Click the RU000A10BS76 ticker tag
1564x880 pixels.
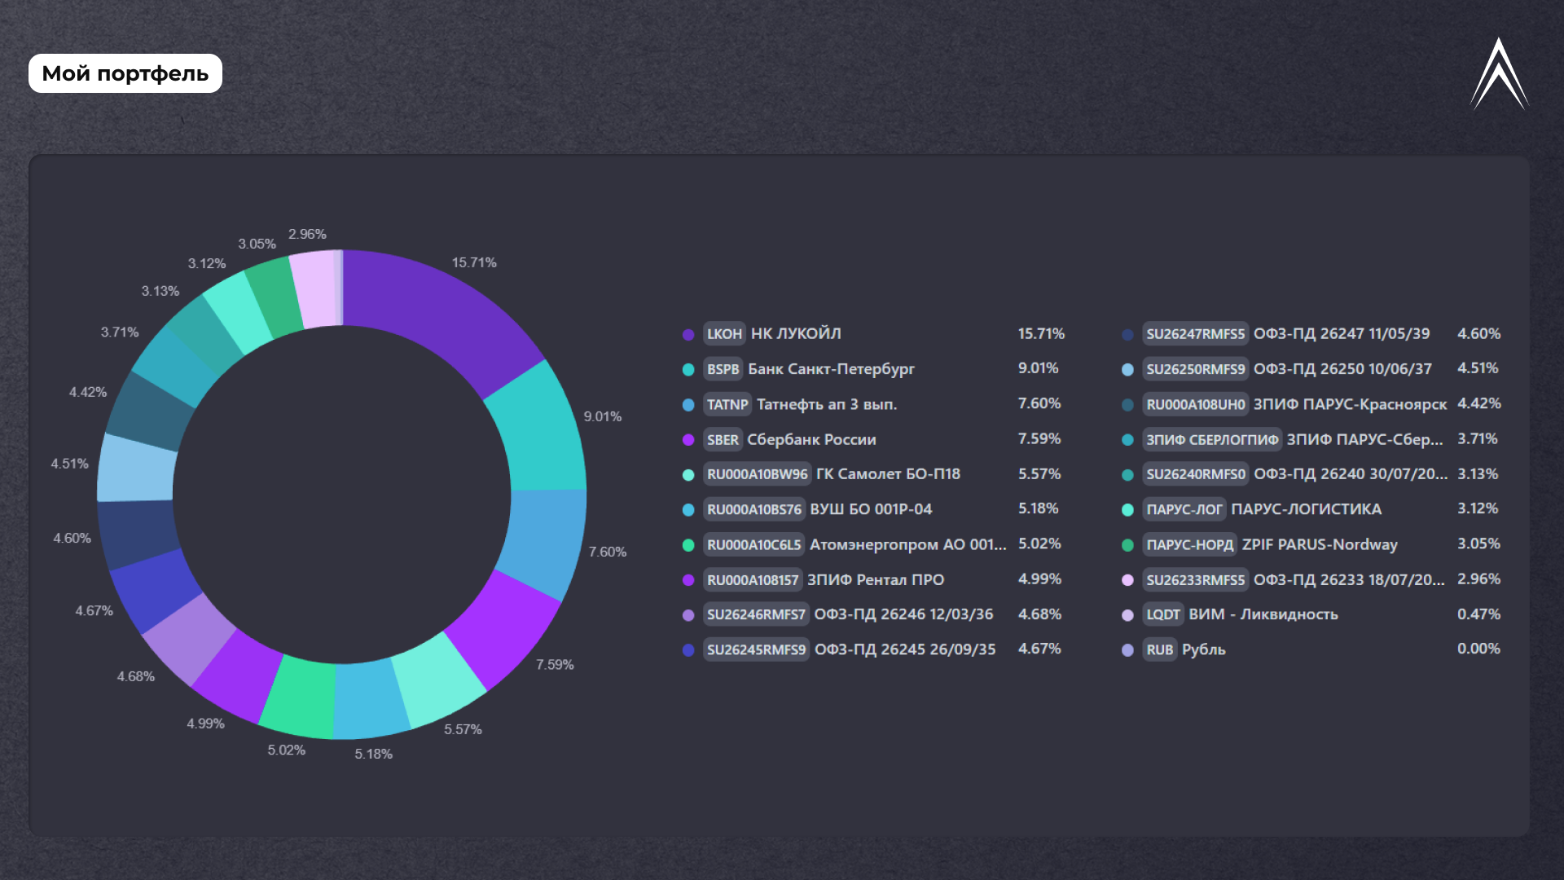pyautogui.click(x=754, y=509)
